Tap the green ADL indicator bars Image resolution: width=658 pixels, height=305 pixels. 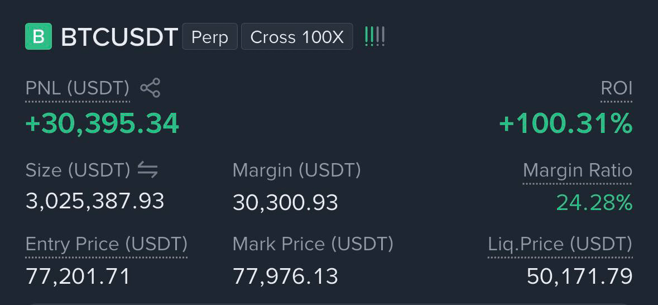[x=374, y=36]
